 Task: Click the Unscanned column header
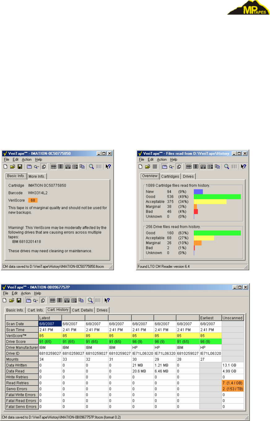pyautogui.click(x=233, y=318)
